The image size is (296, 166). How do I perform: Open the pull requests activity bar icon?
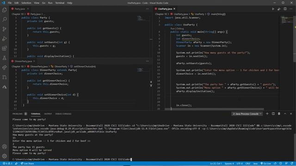[4, 77]
